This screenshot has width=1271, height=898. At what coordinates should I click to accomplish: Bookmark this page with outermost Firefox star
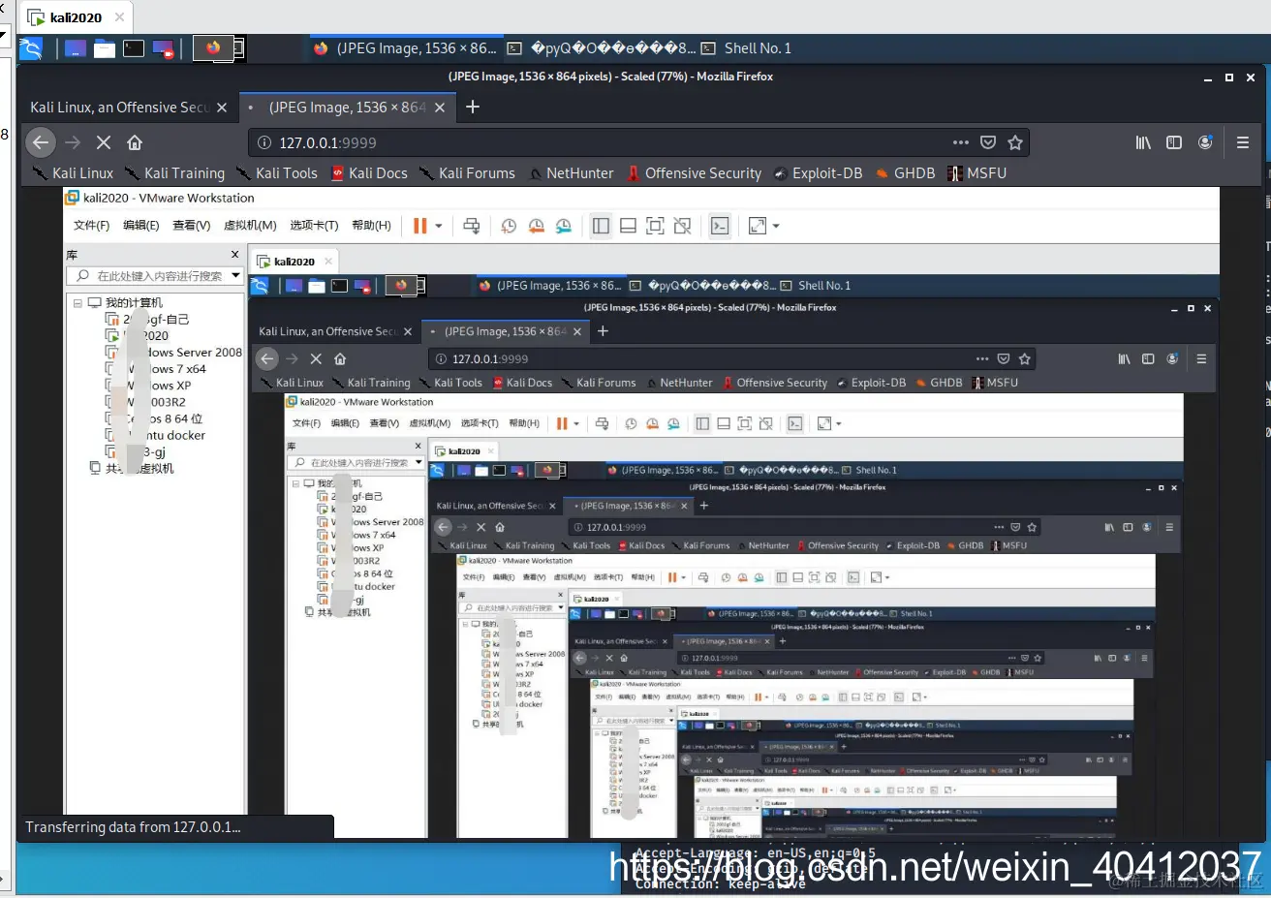(1015, 142)
